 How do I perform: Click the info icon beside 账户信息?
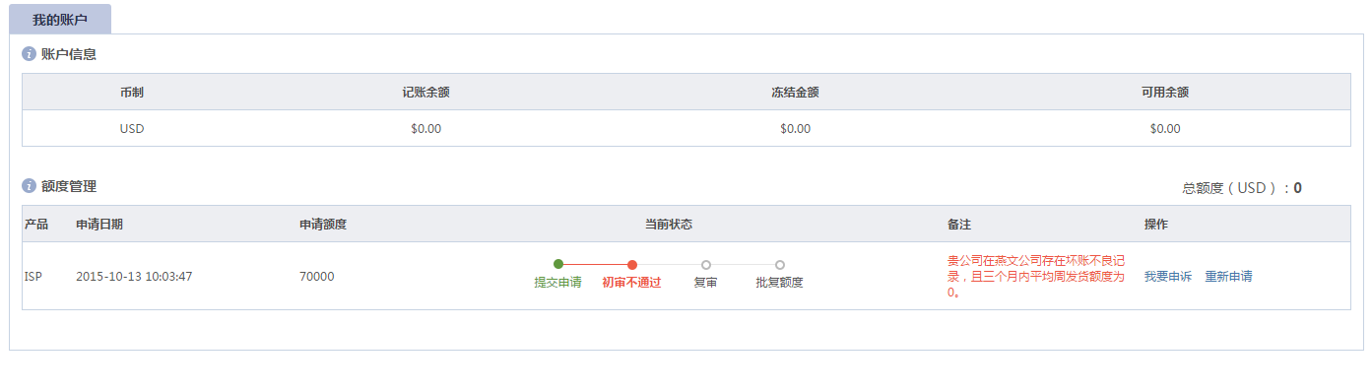tap(29, 54)
